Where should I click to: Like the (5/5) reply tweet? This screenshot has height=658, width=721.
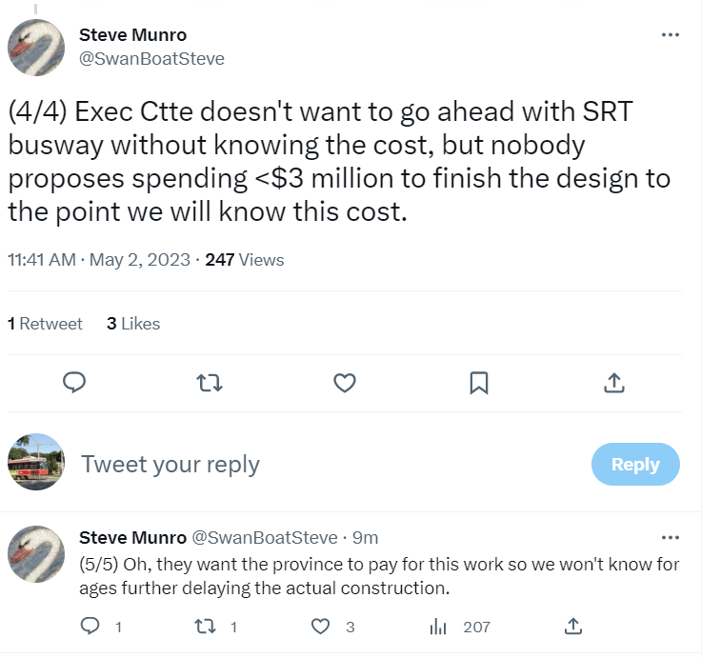[322, 626]
